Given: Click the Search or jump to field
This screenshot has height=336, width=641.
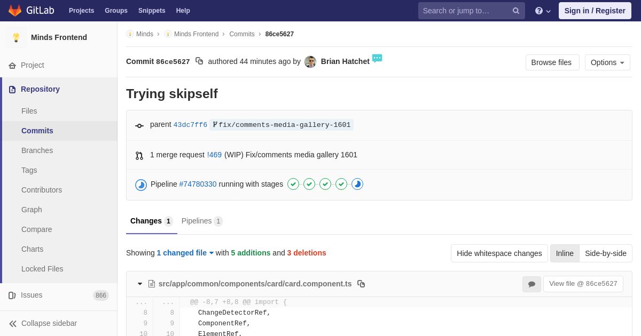Looking at the screenshot, I should [x=465, y=11].
